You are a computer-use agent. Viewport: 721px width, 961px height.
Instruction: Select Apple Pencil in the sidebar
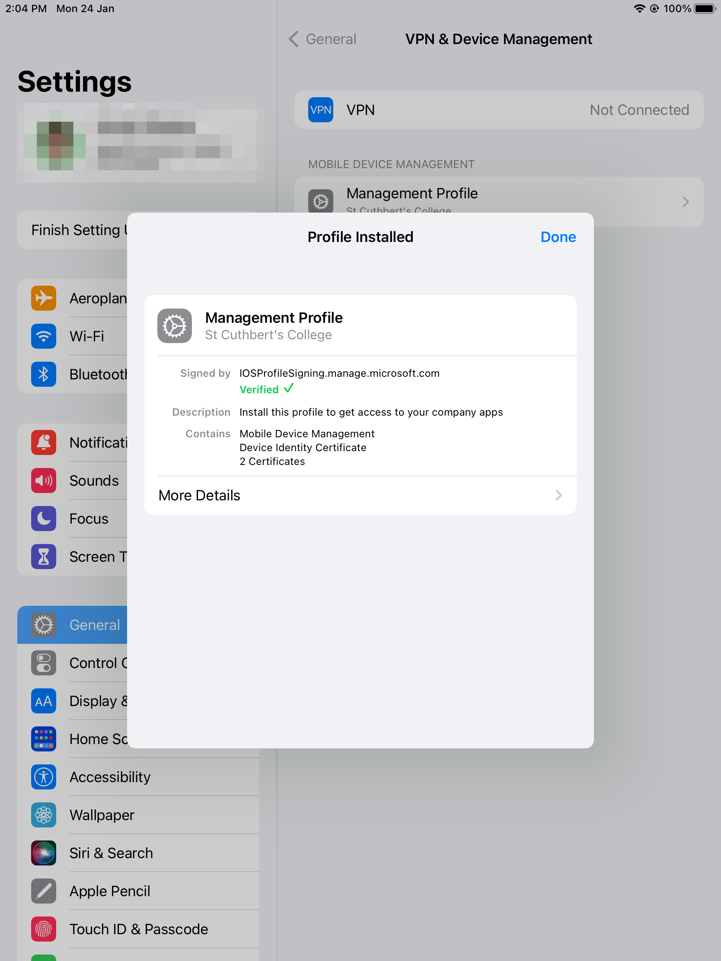pyautogui.click(x=138, y=891)
